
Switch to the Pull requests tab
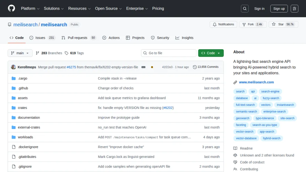click(79, 38)
